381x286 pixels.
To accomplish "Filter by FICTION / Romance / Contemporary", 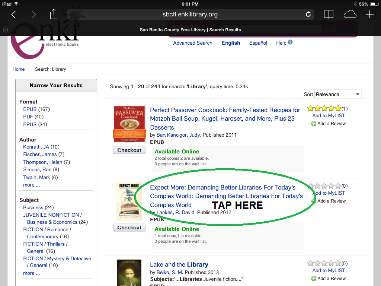I will click(47, 233).
